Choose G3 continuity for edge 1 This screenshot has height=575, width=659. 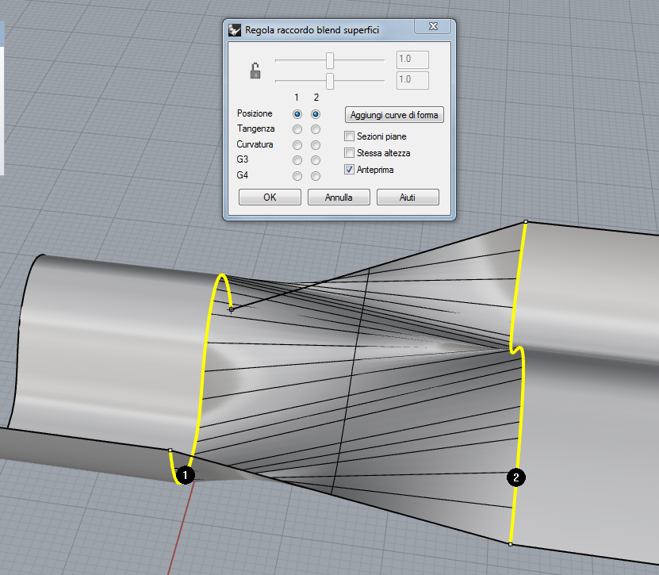pos(297,160)
